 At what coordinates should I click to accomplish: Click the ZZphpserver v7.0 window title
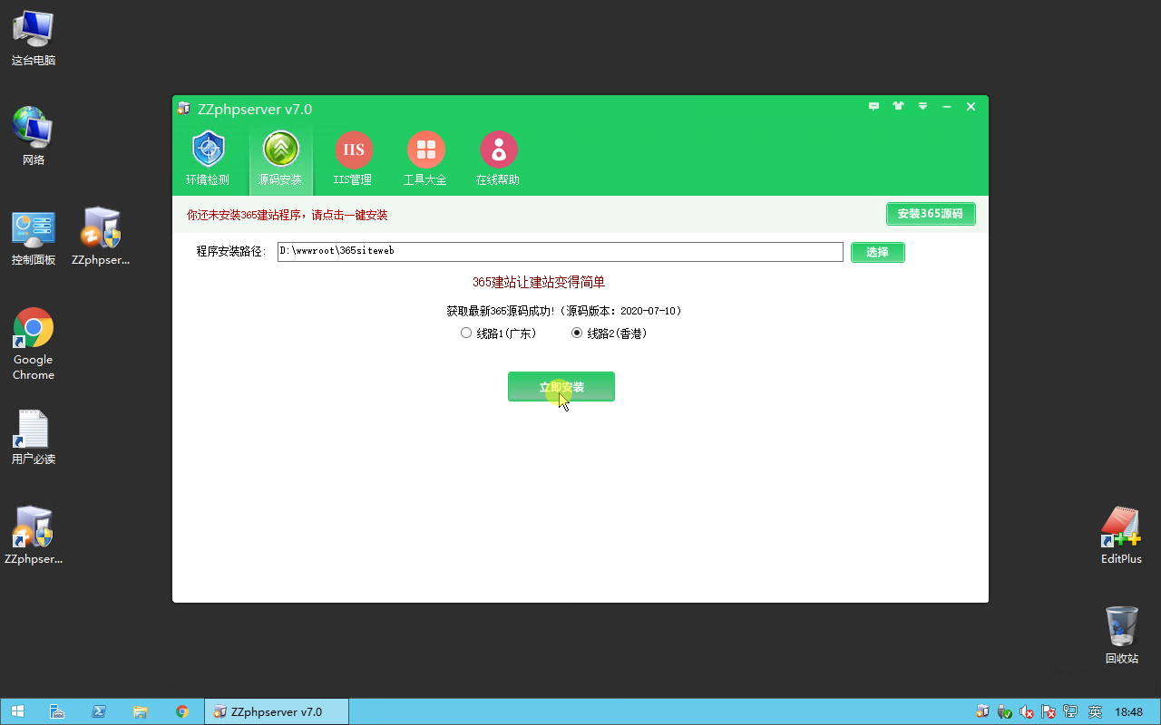click(255, 109)
